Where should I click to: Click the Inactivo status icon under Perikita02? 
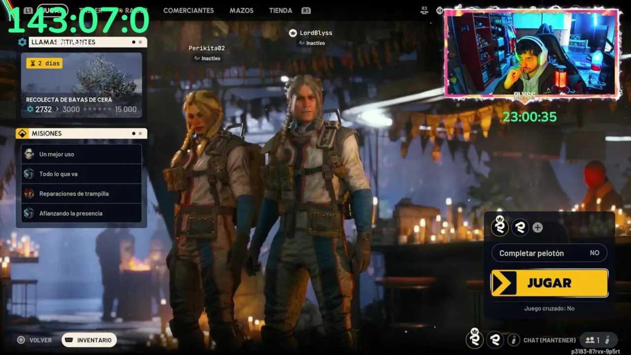pyautogui.click(x=197, y=58)
